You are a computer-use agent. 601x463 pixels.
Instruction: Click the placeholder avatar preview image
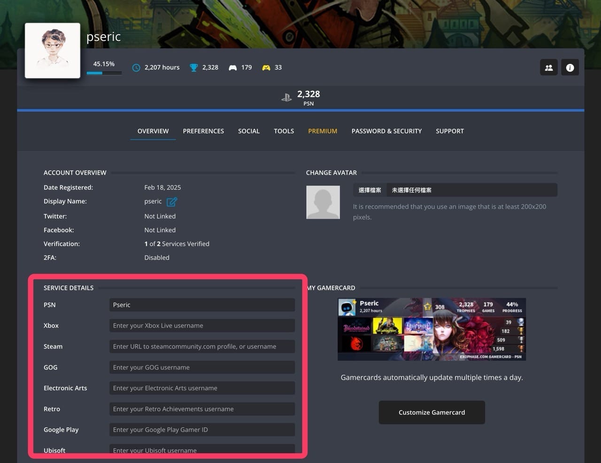323,202
